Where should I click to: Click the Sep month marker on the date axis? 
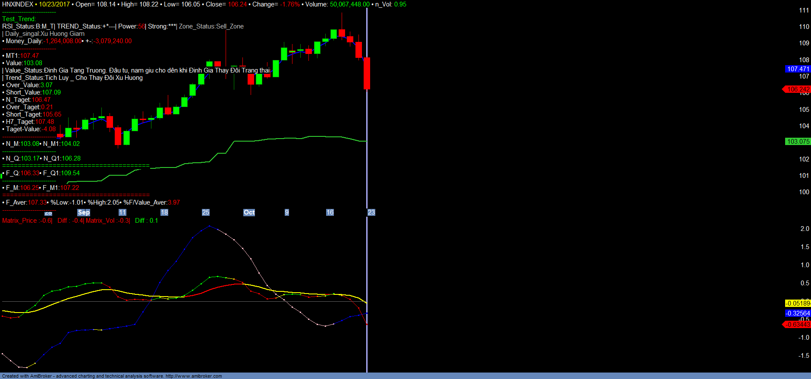pos(84,212)
